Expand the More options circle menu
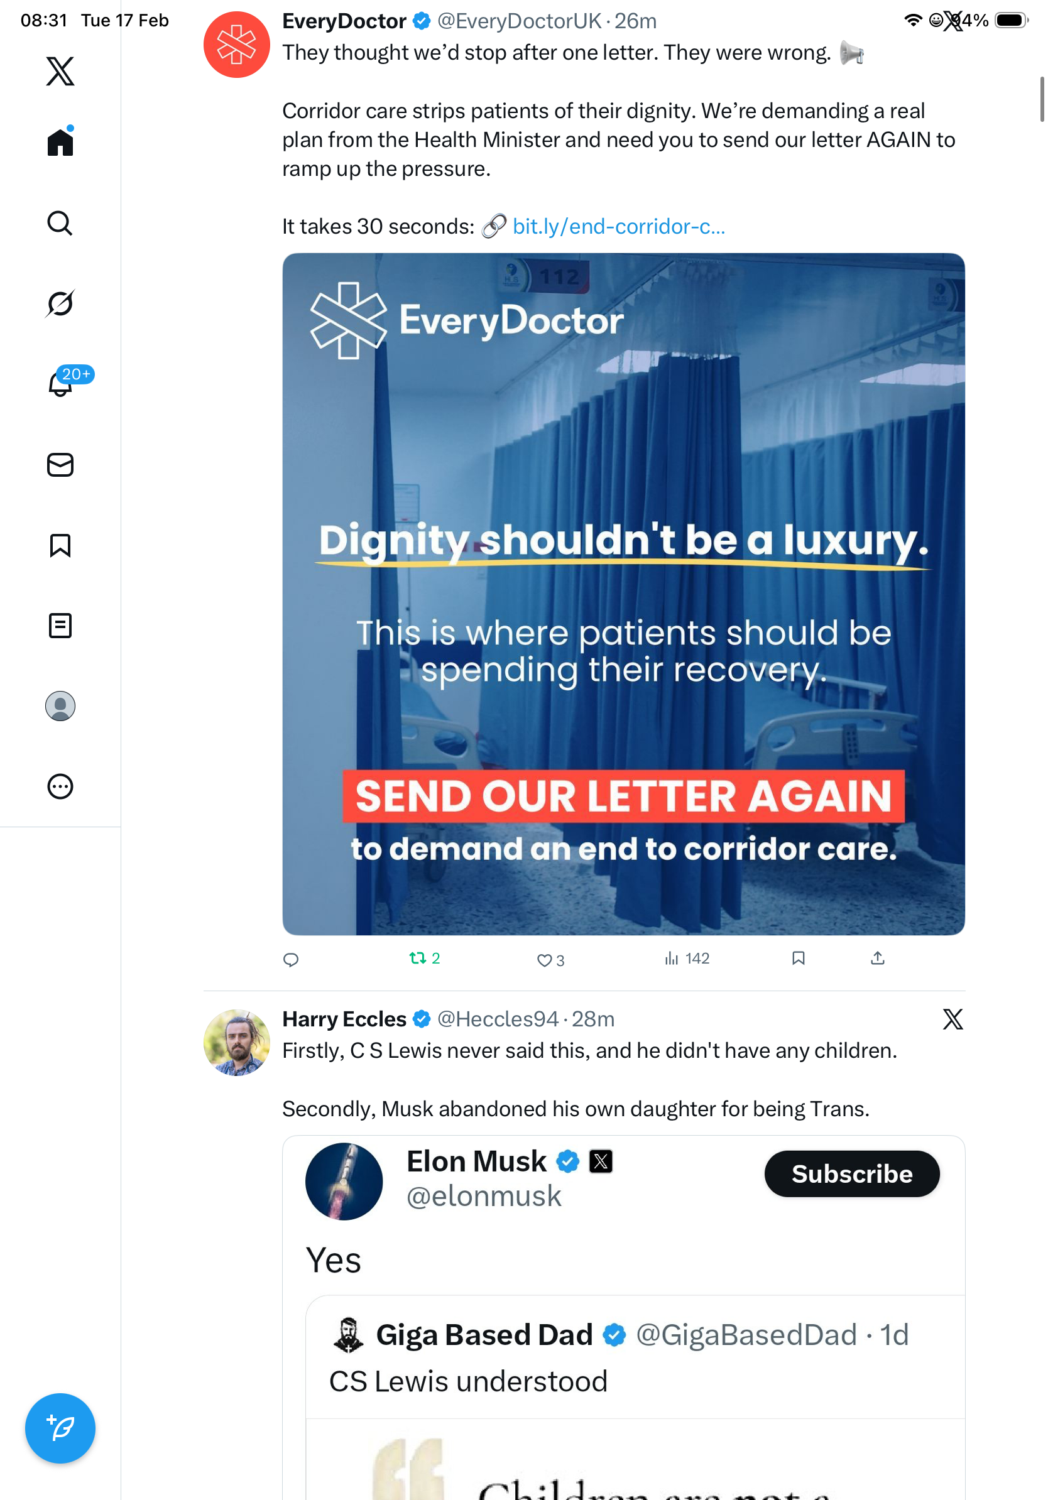Screen dimensions: 1048x1500 coord(60,786)
